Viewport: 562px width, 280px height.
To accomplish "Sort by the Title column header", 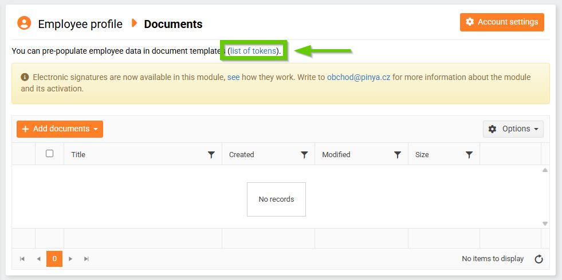I will point(78,154).
